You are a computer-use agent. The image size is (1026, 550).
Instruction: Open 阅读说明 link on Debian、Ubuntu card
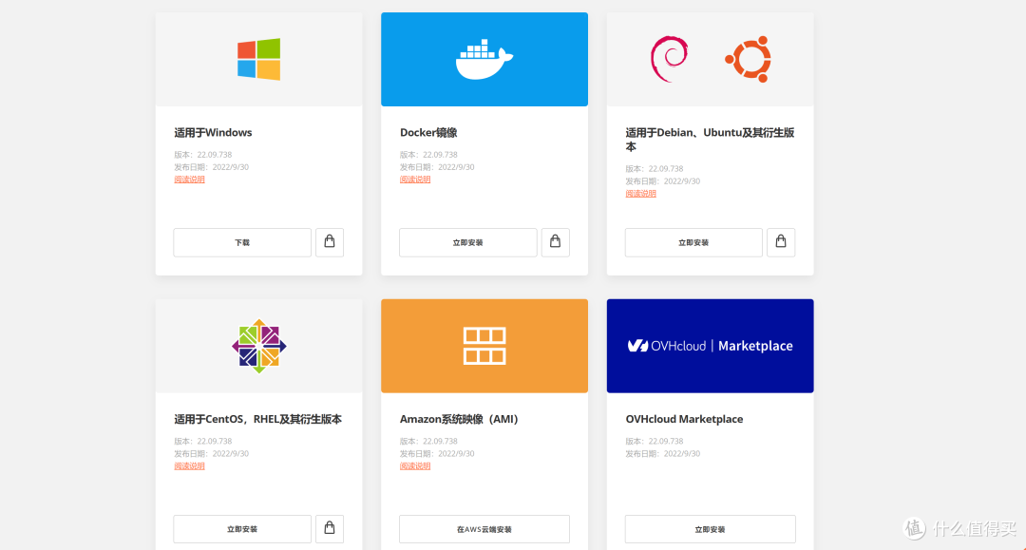pyautogui.click(x=640, y=194)
